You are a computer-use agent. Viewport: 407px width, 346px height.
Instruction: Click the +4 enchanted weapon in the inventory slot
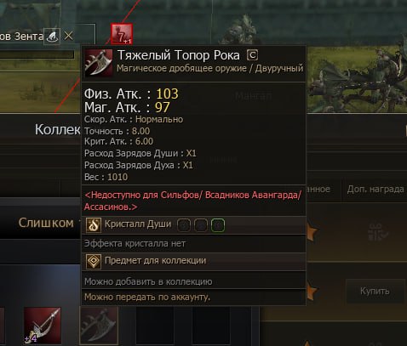point(43,326)
